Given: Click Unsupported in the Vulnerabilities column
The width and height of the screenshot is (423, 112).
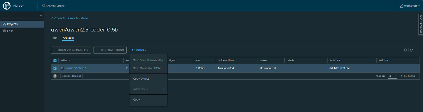Looking at the screenshot, I should tap(226, 68).
